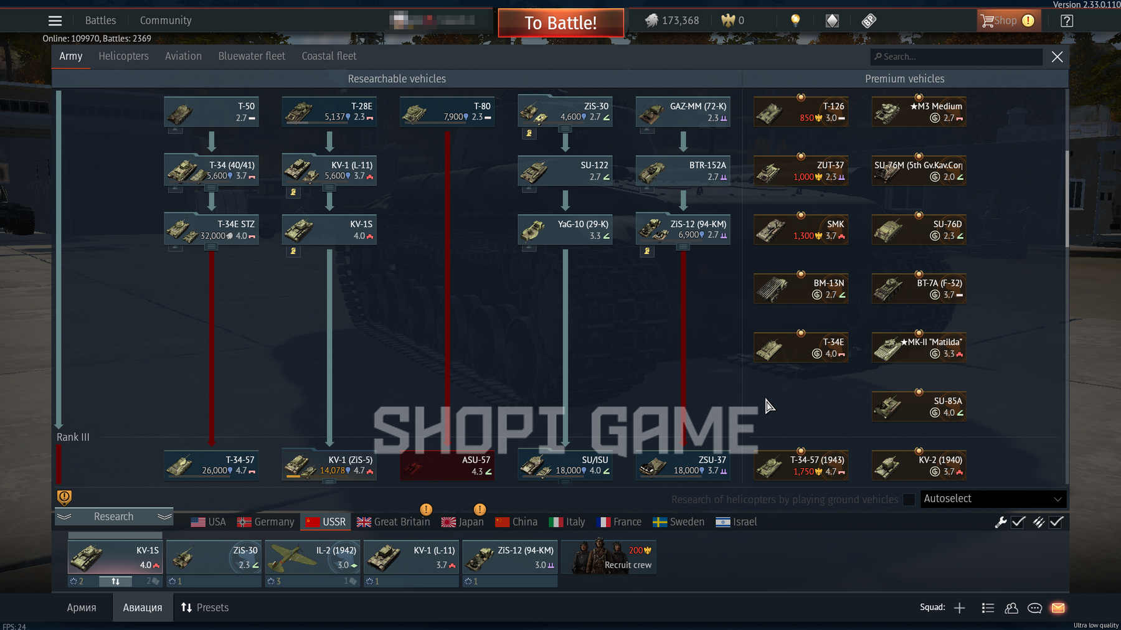Screen dimensions: 1121x630
Task: Click the talisman icon under KV-1 (L-11) tree card
Action: (293, 192)
